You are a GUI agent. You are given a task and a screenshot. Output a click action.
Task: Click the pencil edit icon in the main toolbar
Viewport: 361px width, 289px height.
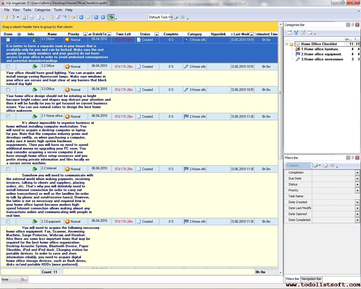click(58, 17)
